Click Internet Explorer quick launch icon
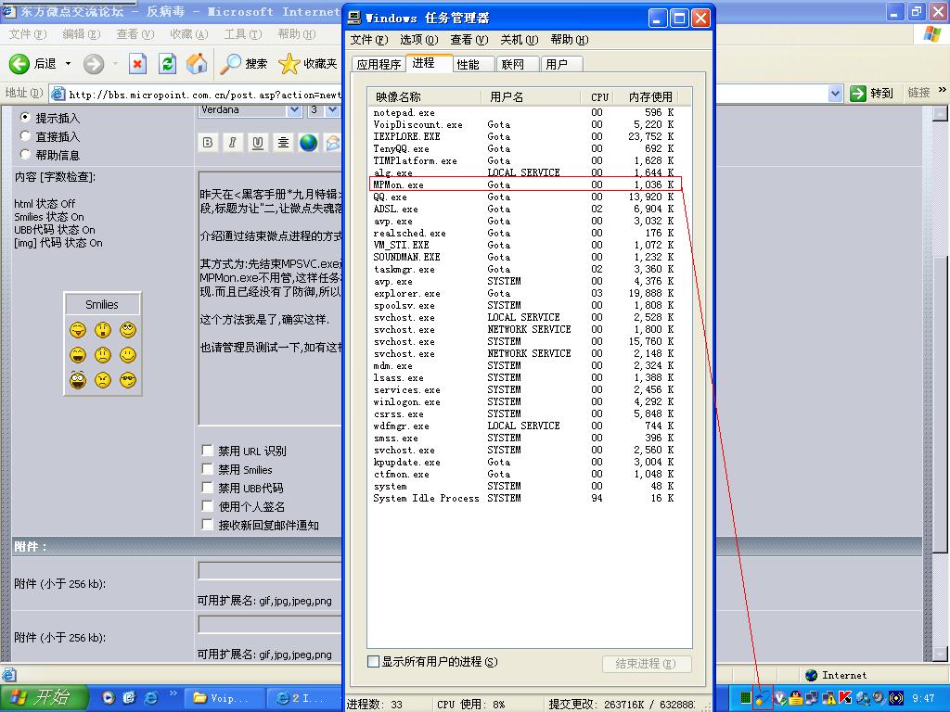The height and width of the screenshot is (712, 950). (151, 698)
